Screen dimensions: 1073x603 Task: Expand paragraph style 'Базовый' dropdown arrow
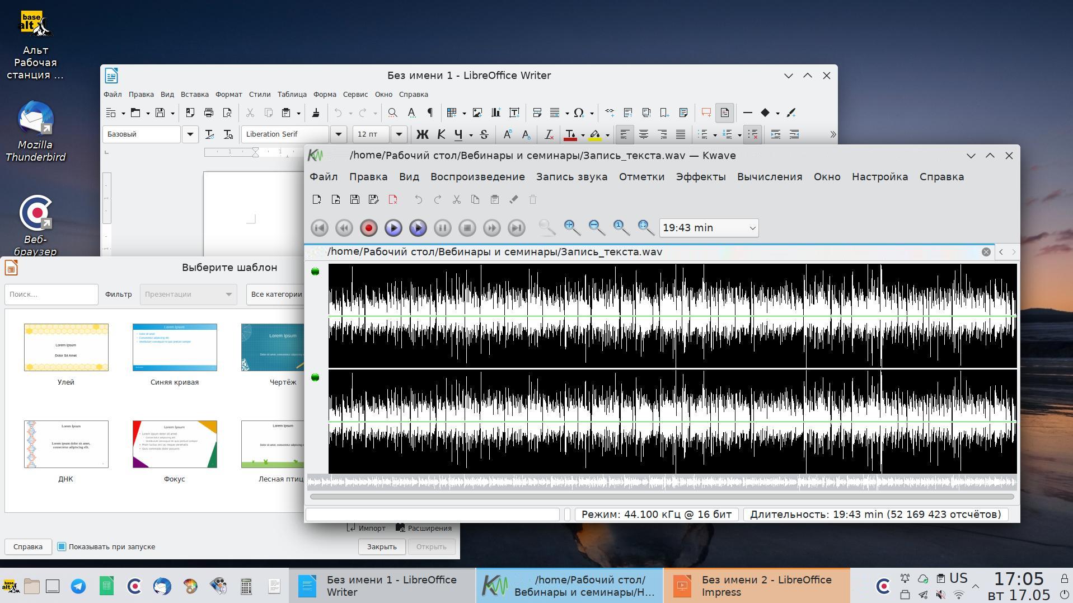pos(190,134)
